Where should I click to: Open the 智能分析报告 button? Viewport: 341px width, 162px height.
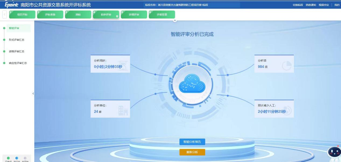[x=192, y=142]
